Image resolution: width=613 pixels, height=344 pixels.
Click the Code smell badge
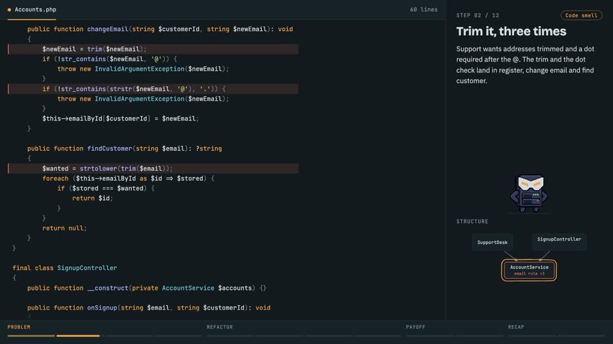click(581, 15)
